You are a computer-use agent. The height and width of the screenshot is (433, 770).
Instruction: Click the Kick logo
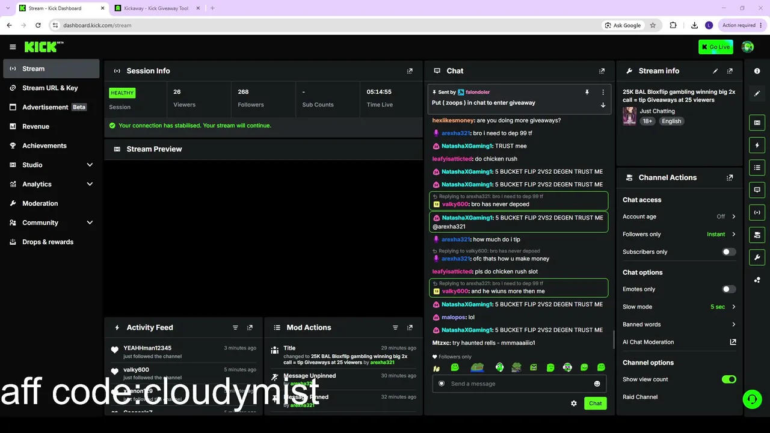43,47
